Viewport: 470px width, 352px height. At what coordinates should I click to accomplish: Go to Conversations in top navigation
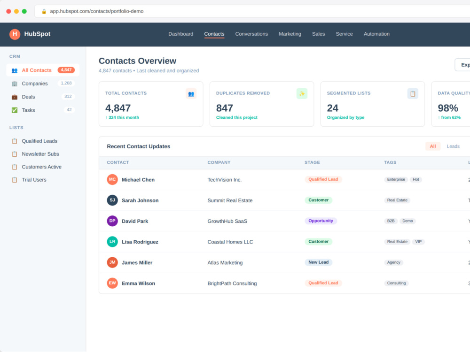pyautogui.click(x=251, y=34)
